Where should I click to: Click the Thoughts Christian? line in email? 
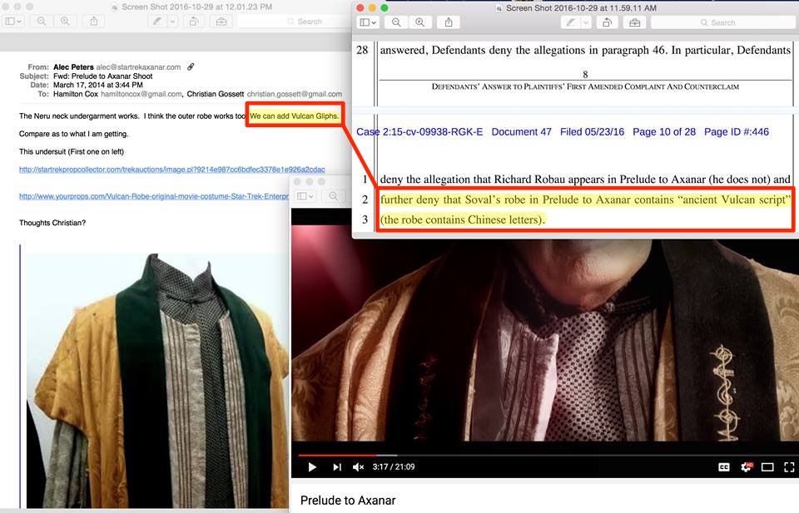52,223
